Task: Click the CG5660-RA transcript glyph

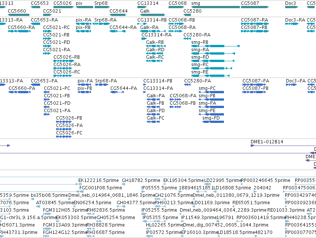Action: (x=19, y=31)
